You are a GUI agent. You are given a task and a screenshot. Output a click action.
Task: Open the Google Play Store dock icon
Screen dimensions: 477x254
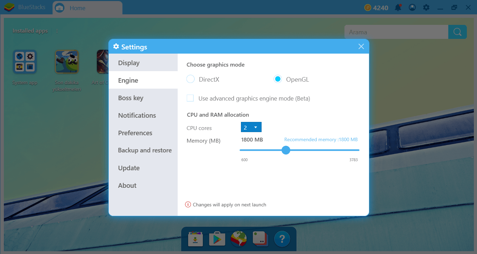pyautogui.click(x=217, y=239)
